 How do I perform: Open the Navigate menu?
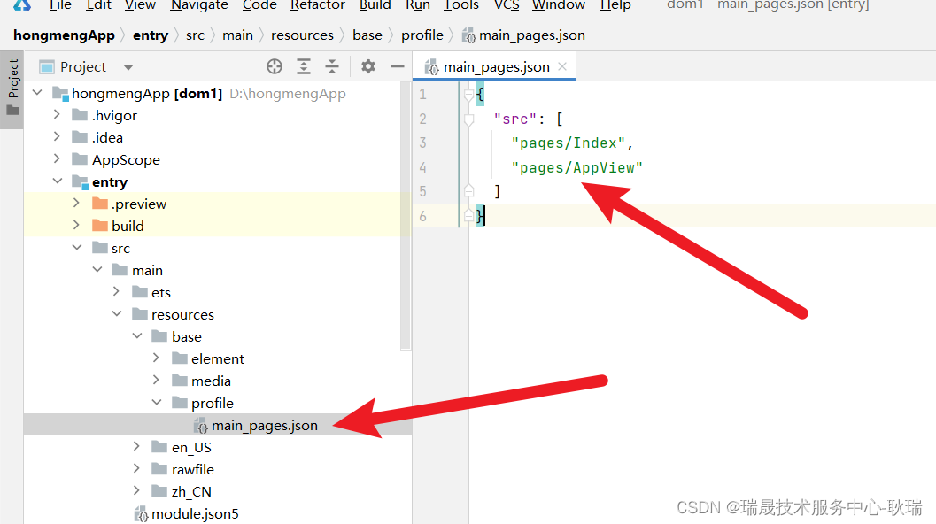[199, 5]
